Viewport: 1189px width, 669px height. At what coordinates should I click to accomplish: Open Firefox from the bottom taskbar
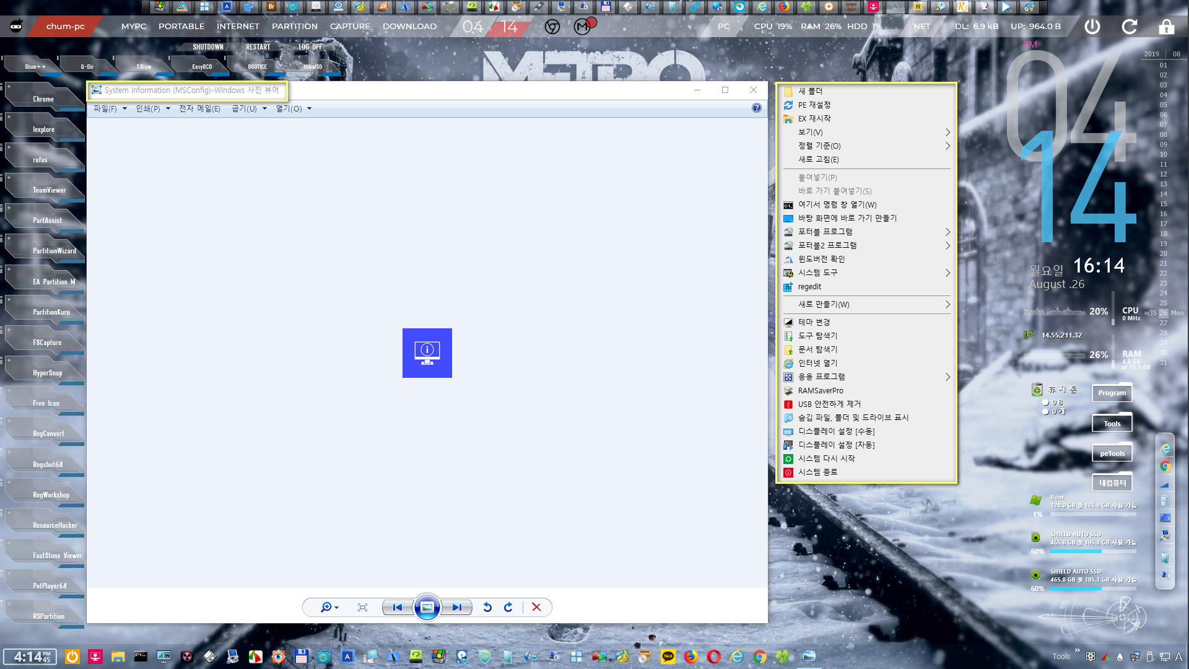pos(690,657)
